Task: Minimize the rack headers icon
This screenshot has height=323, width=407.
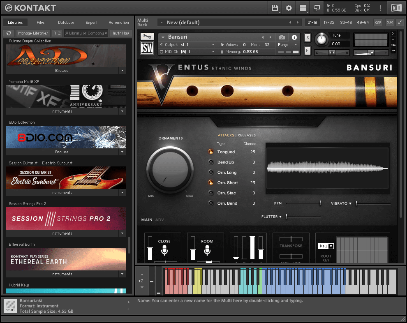Action: 400,23
